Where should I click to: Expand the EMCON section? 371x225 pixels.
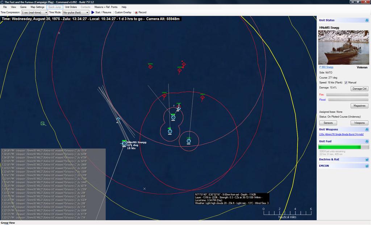[367, 166]
